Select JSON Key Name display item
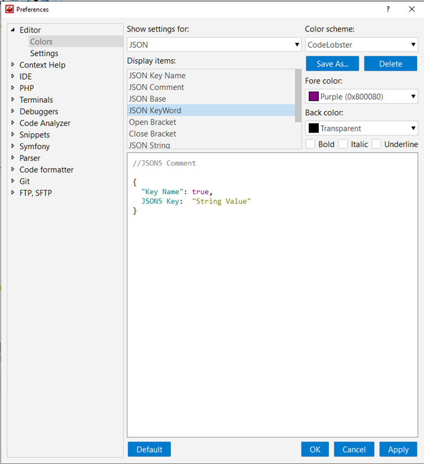This screenshot has width=424, height=464. (211, 76)
